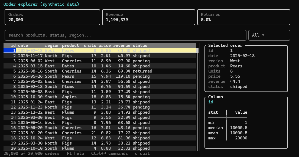Click the Revenue 1,196,339 summary card
The width and height of the screenshot is (299, 157).
[149, 17]
